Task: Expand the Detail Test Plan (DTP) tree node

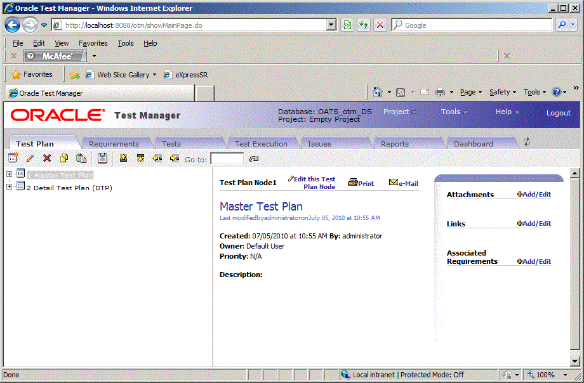Action: click(9, 188)
